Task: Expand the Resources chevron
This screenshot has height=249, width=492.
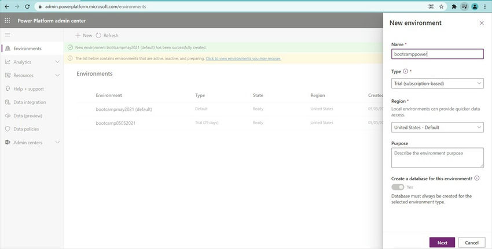Action: click(57, 75)
